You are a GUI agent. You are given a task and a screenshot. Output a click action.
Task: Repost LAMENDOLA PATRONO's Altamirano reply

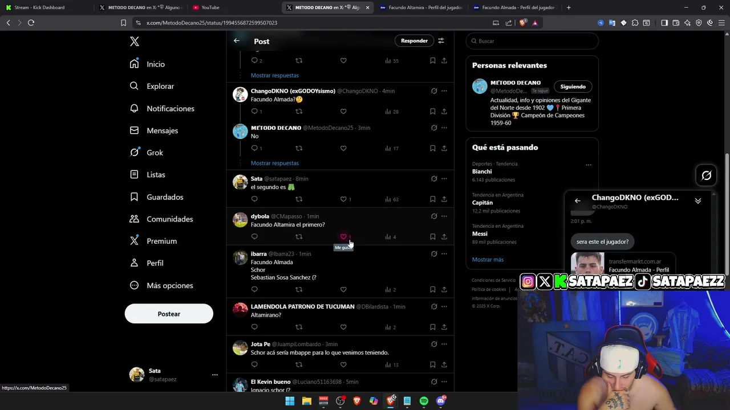[x=299, y=327]
